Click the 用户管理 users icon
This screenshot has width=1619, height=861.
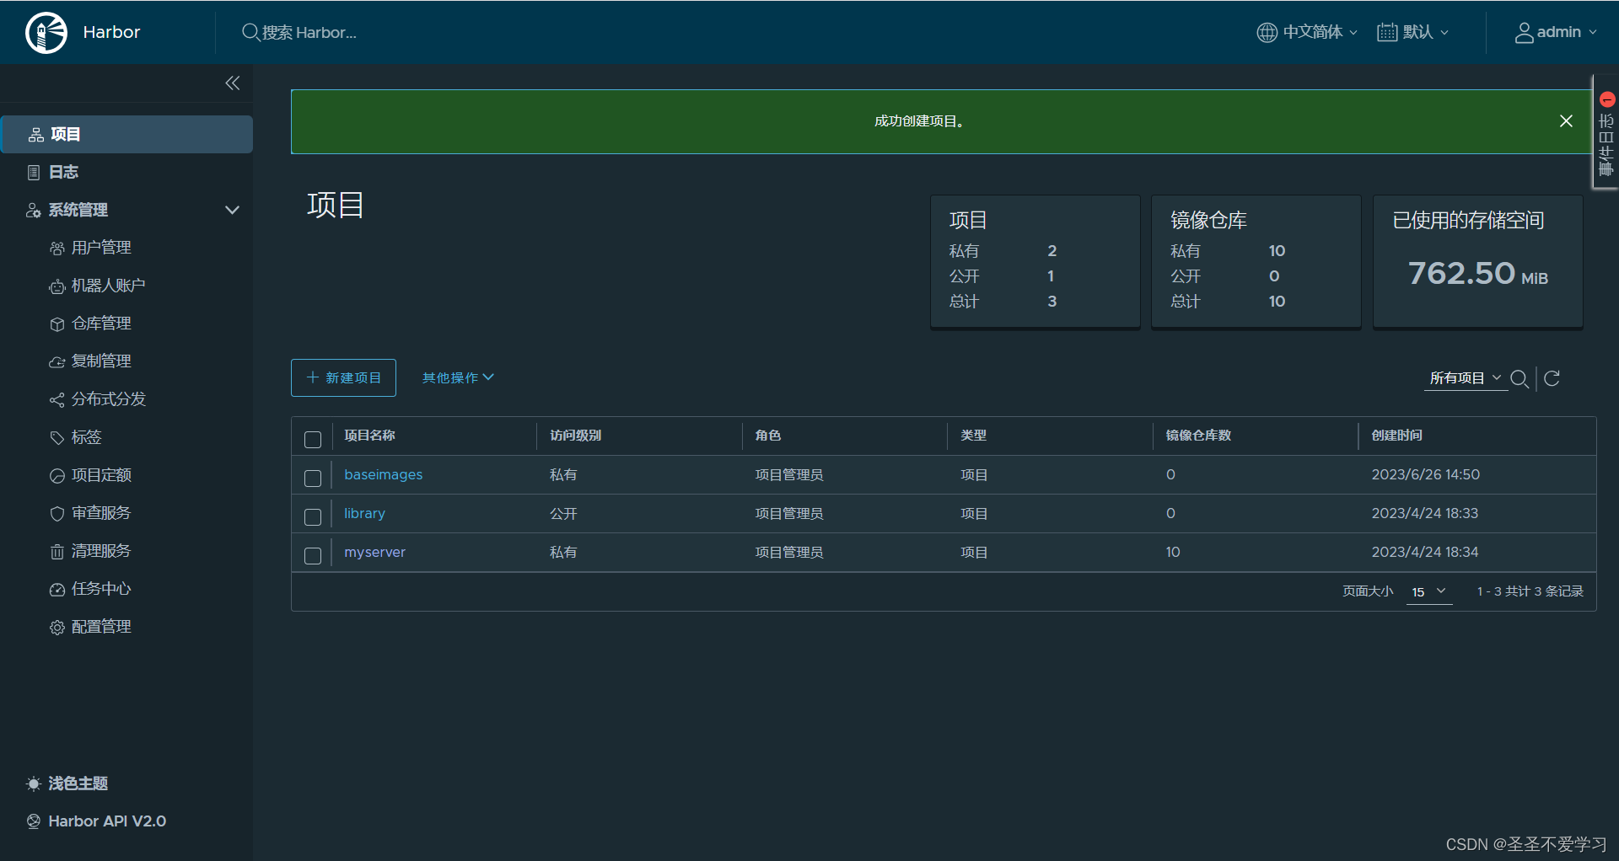(x=56, y=249)
